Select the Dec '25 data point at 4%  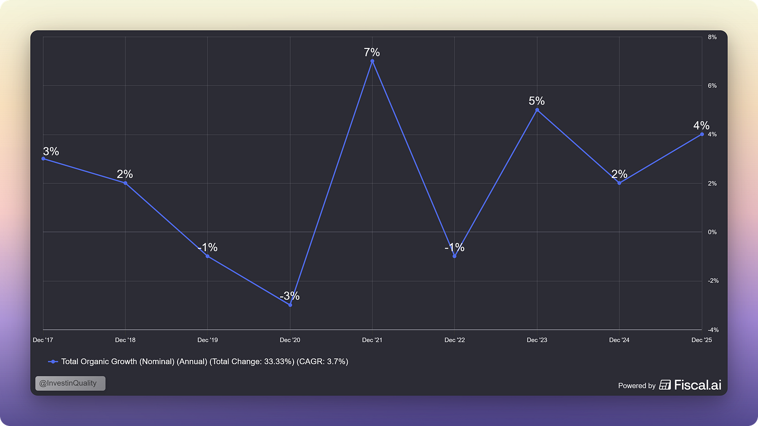(x=702, y=134)
